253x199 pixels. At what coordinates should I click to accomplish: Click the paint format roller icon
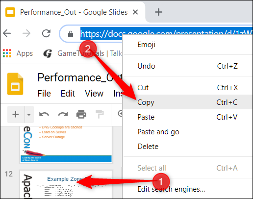click(x=100, y=114)
